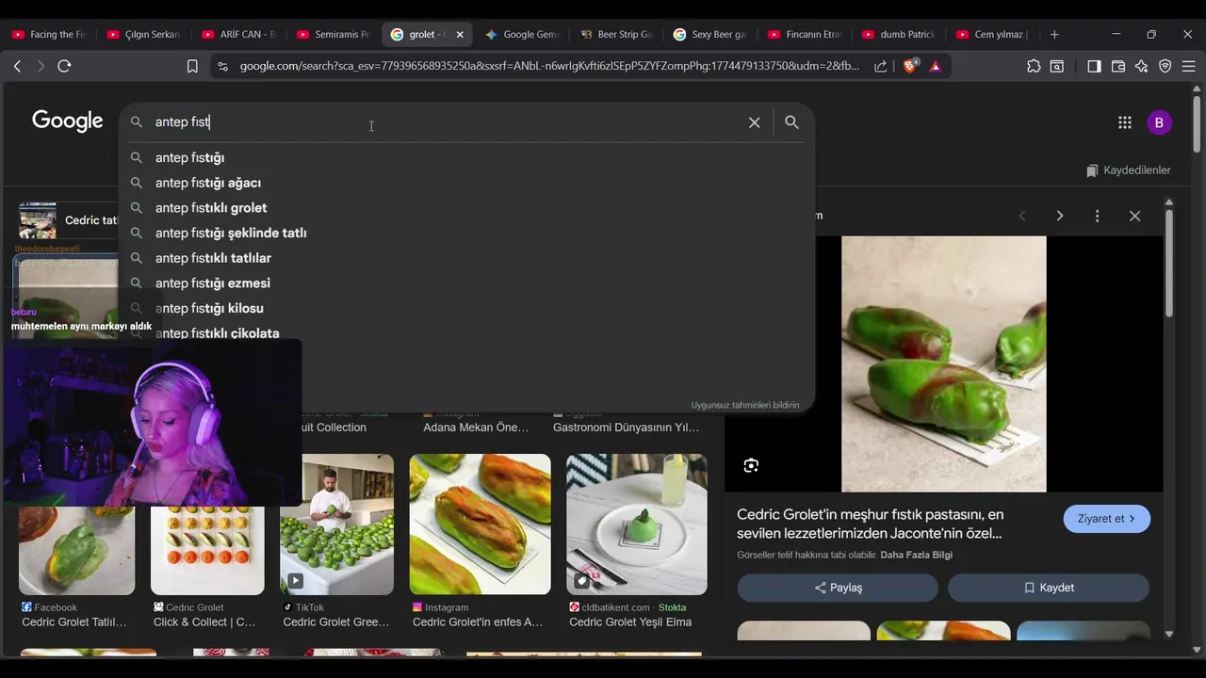Click Uygunsuz tahminleri bildirin link
Viewport: 1206px width, 678px height.
(744, 405)
